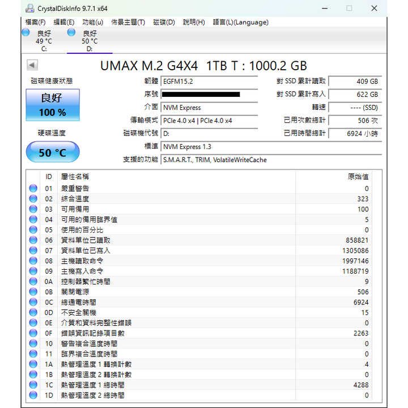Open the 磁碟(D) menu
This screenshot has height=408, width=408.
164,22
